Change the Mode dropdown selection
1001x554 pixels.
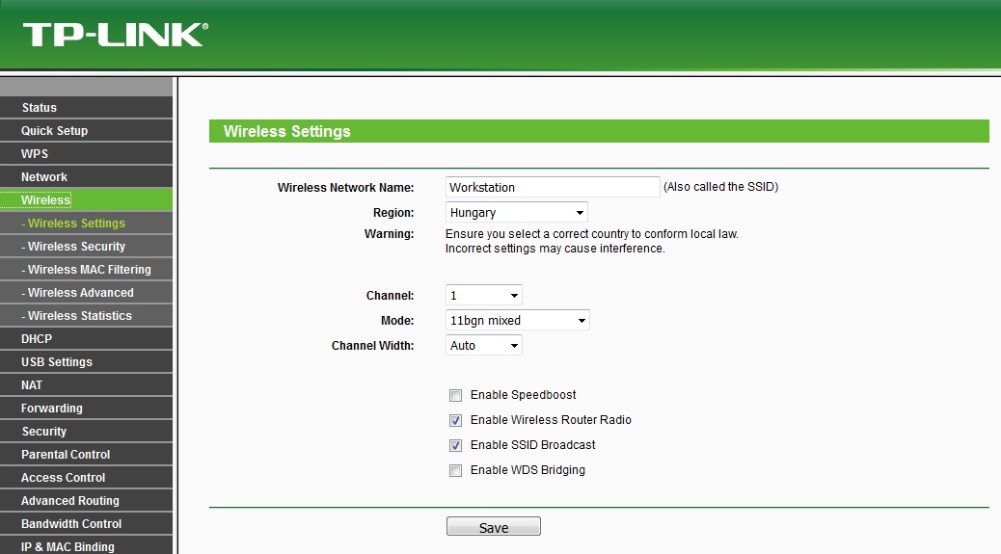(x=517, y=320)
